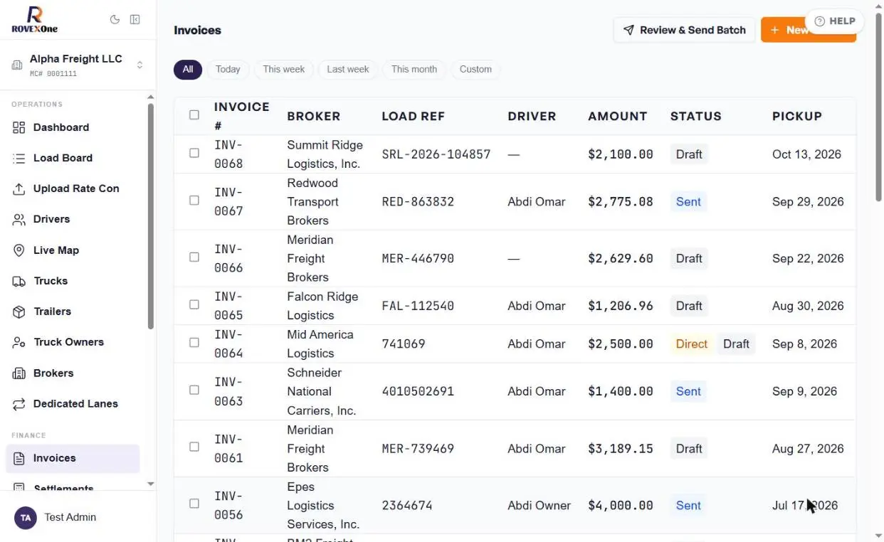Select the This week filter
This screenshot has width=884, height=542.
[283, 69]
